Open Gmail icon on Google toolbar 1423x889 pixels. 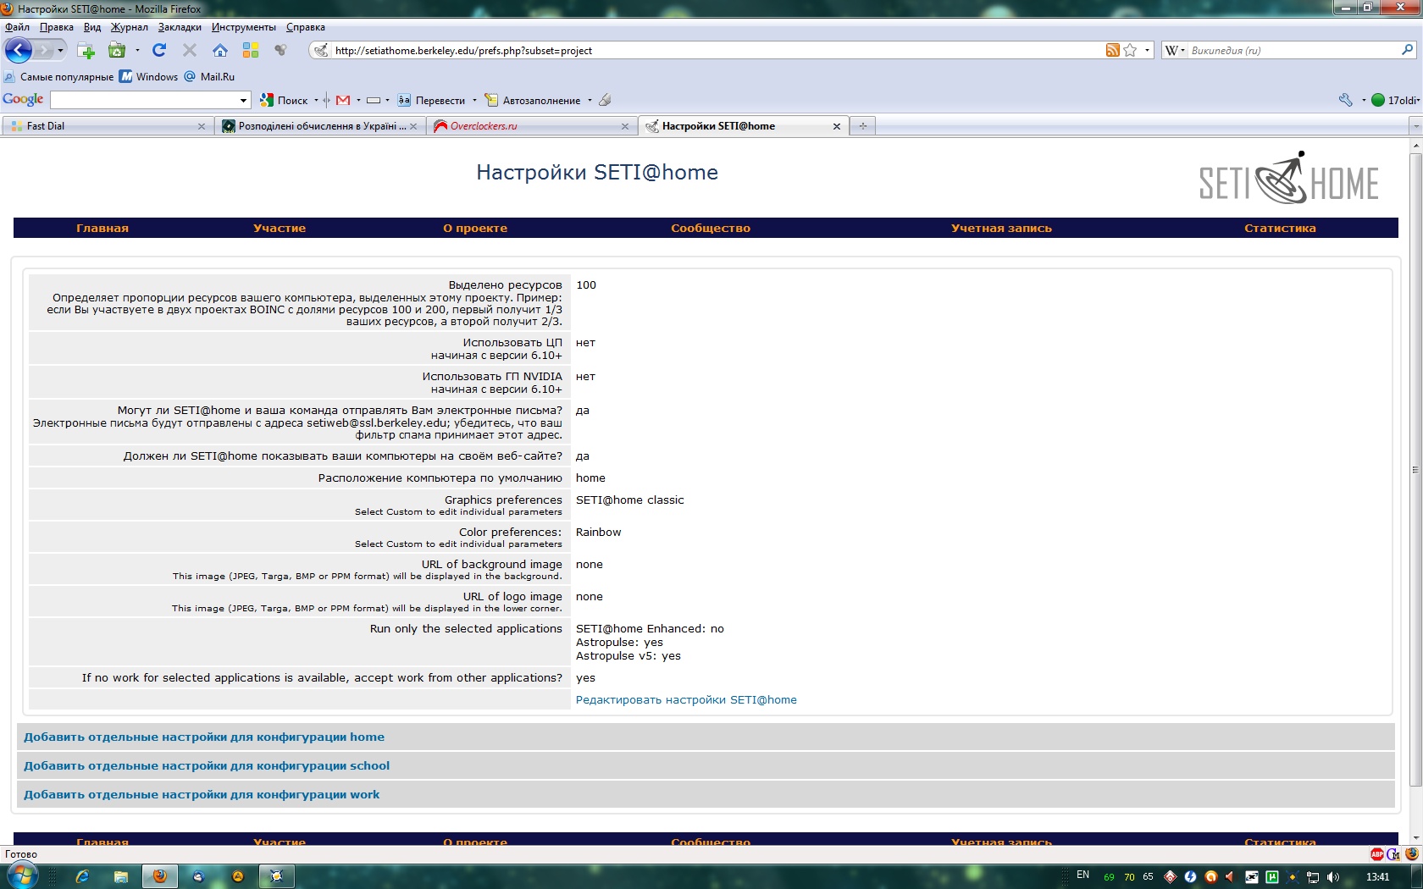click(343, 100)
